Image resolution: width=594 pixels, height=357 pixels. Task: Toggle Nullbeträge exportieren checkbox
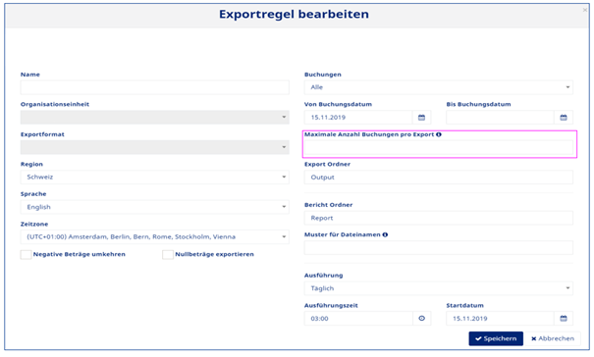(x=168, y=254)
